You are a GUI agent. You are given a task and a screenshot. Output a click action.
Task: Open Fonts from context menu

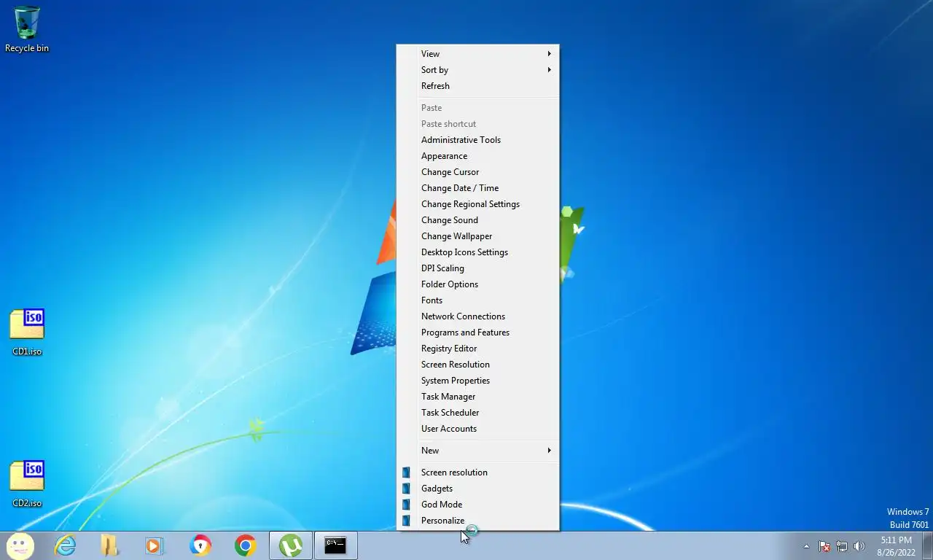[x=477, y=300]
